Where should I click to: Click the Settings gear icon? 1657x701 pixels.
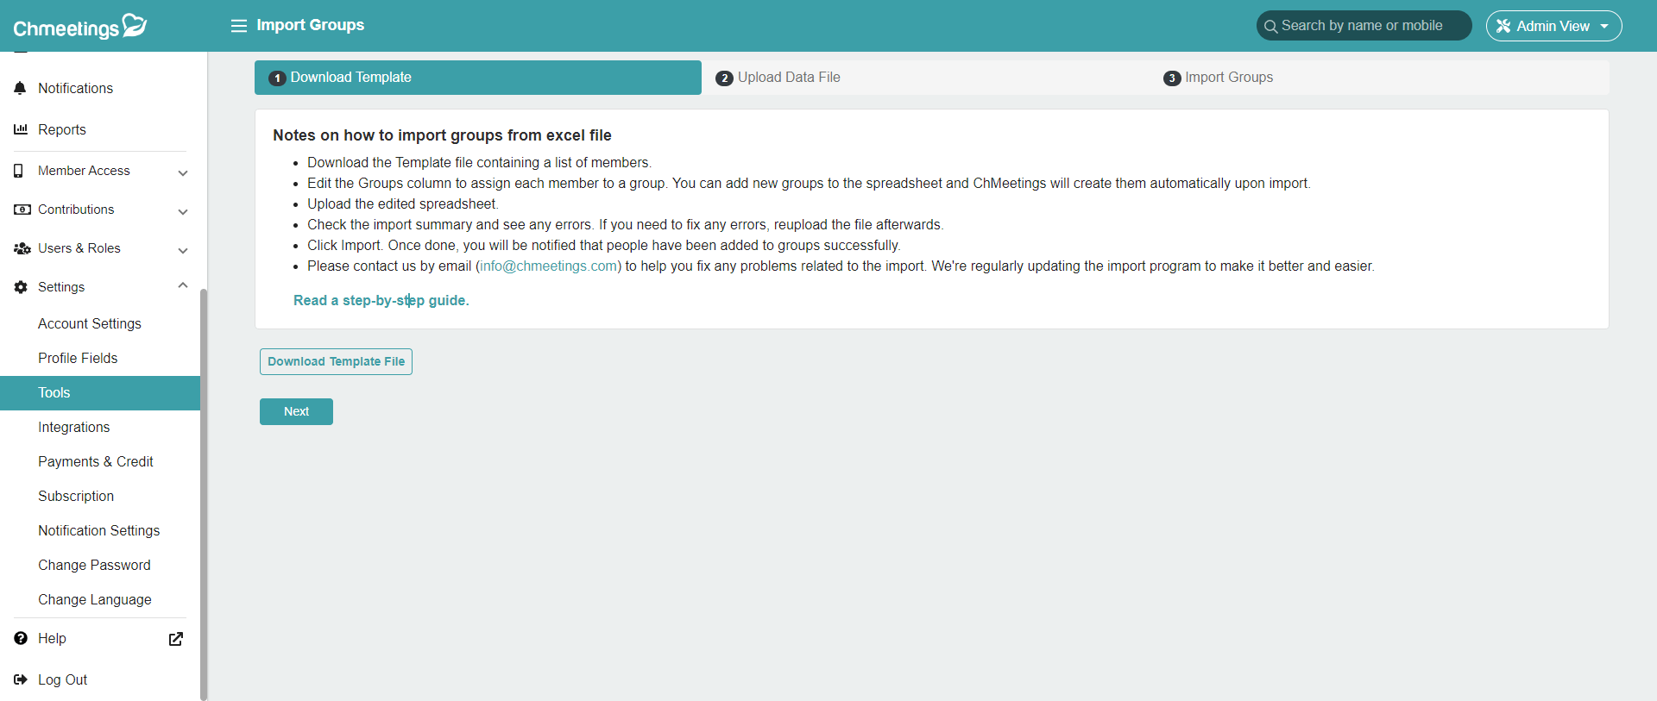(x=21, y=287)
